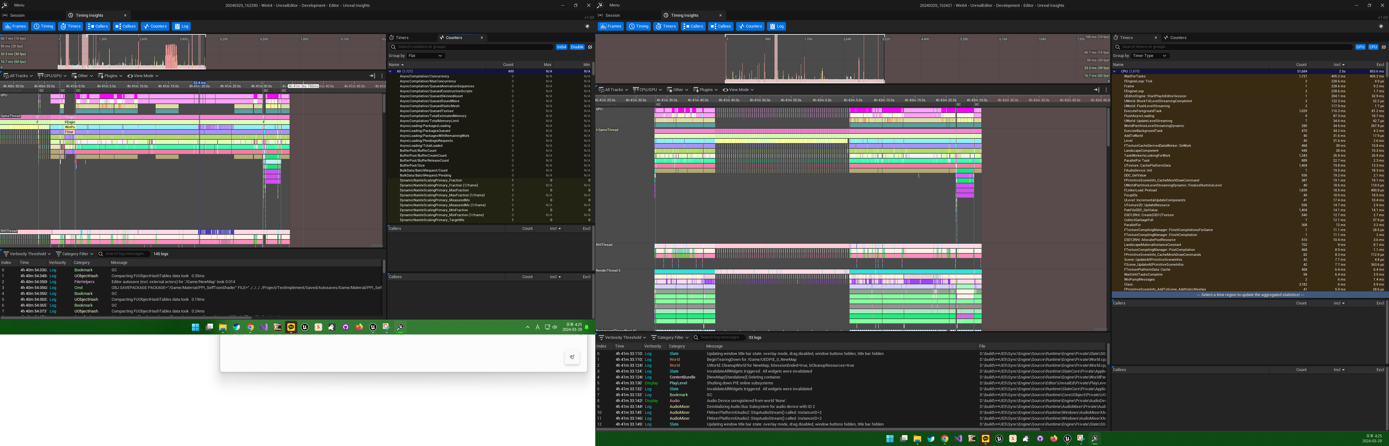Switch to Timers tab in left window
This screenshot has width=1389, height=446.
402,38
